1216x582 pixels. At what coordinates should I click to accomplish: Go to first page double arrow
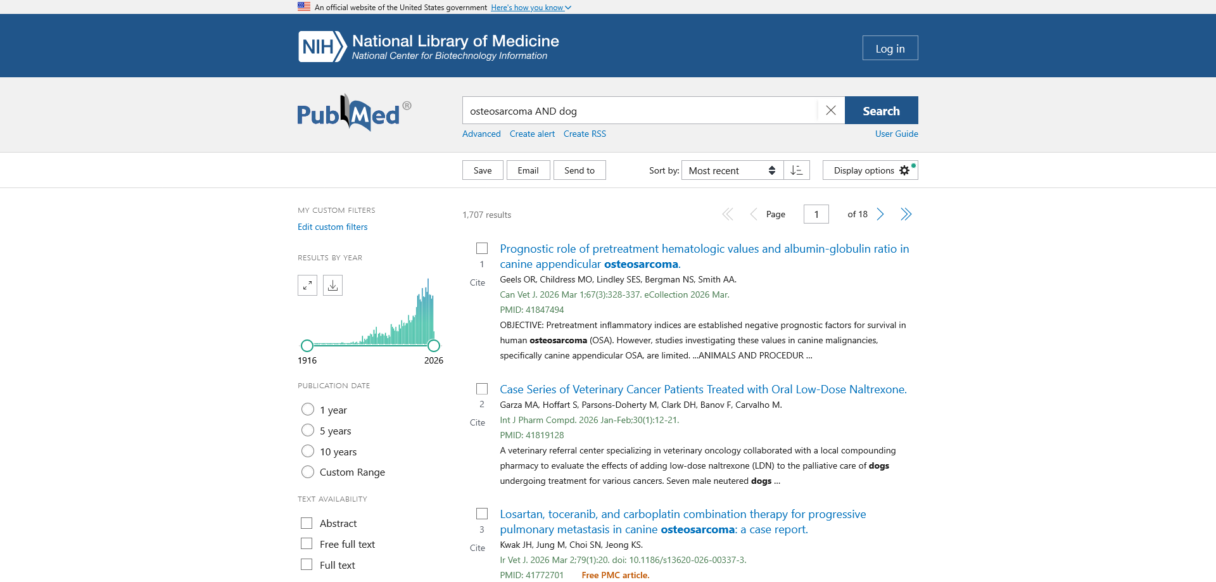click(x=728, y=215)
